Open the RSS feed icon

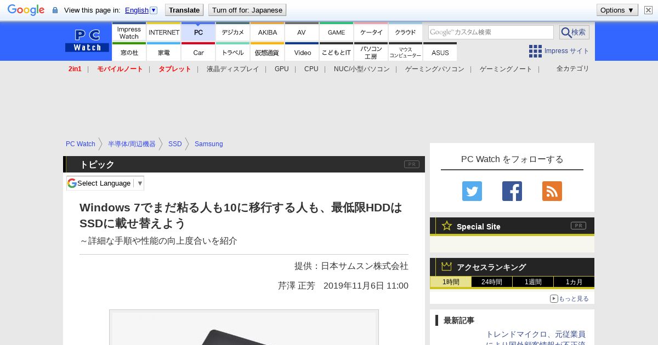(x=552, y=191)
